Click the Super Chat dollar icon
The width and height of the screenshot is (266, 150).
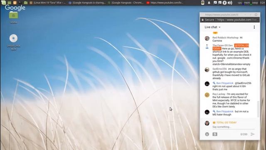(x=215, y=134)
